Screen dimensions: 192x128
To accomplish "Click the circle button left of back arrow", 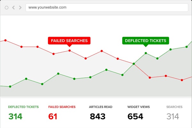I will coord(6,8).
